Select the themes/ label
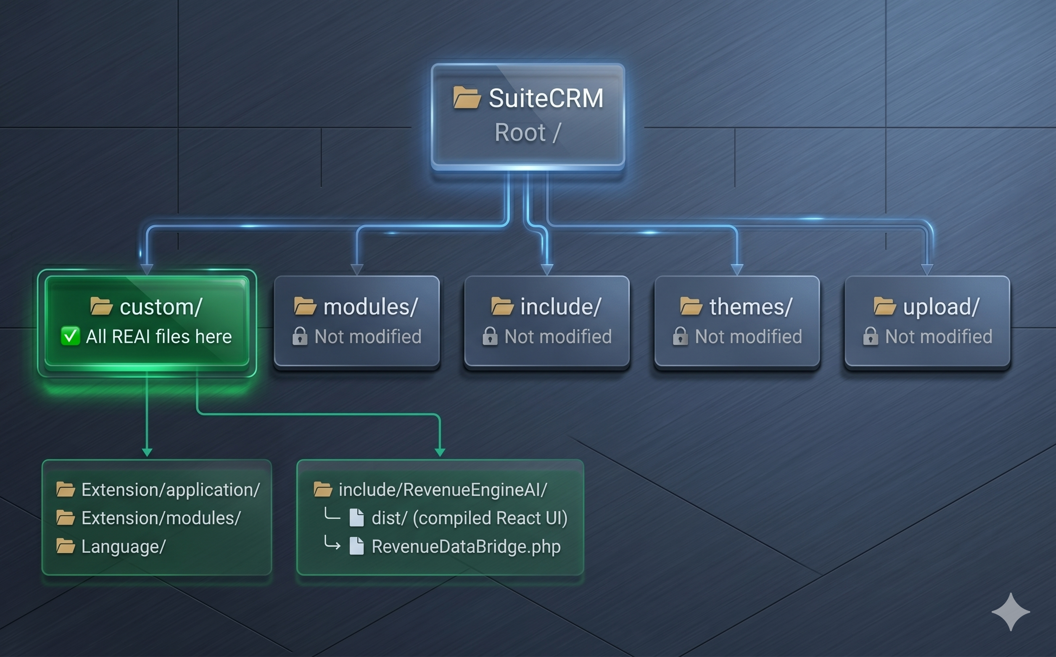Screen dimensions: 1056x657 click(751, 307)
